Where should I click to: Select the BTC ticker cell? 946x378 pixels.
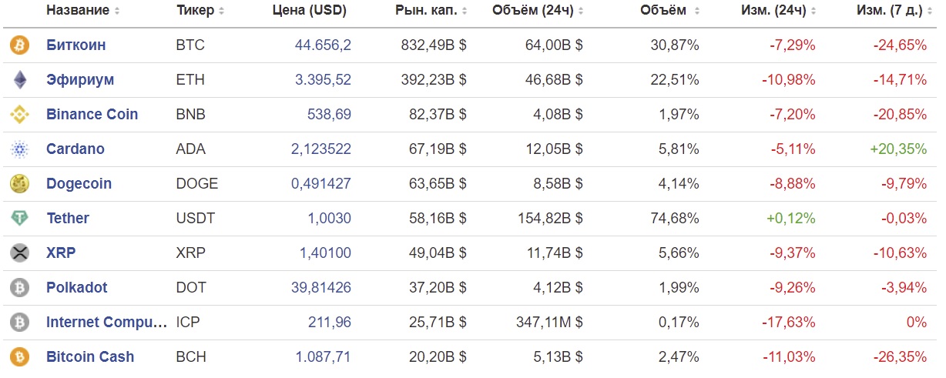[190, 45]
